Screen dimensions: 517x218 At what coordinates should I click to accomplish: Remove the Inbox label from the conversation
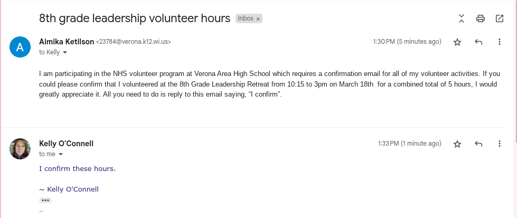coord(258,18)
